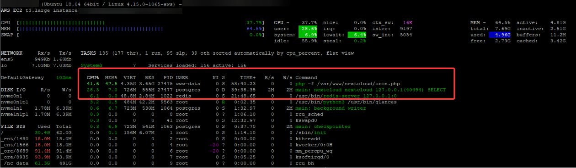The image size is (576, 168).
Task: Select the ens5 network interface row
Action: coord(36,59)
